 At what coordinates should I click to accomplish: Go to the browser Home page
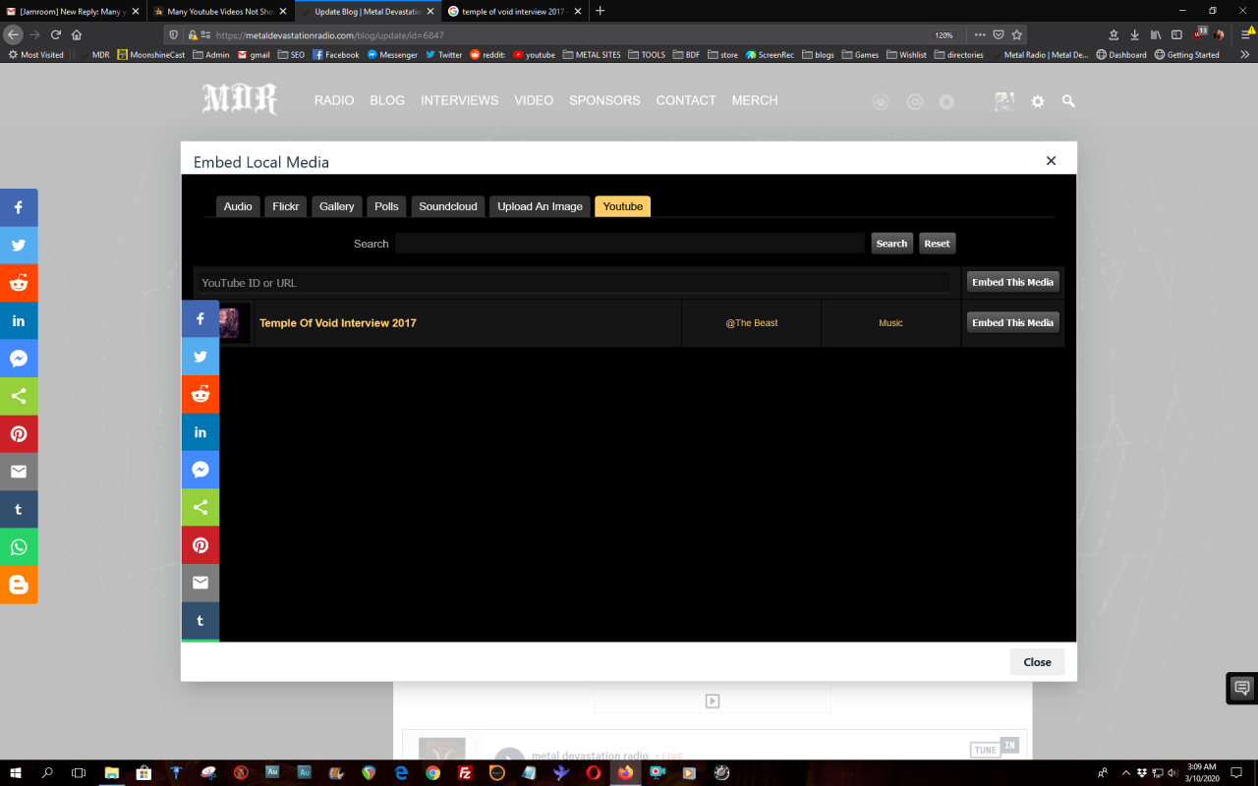click(77, 34)
